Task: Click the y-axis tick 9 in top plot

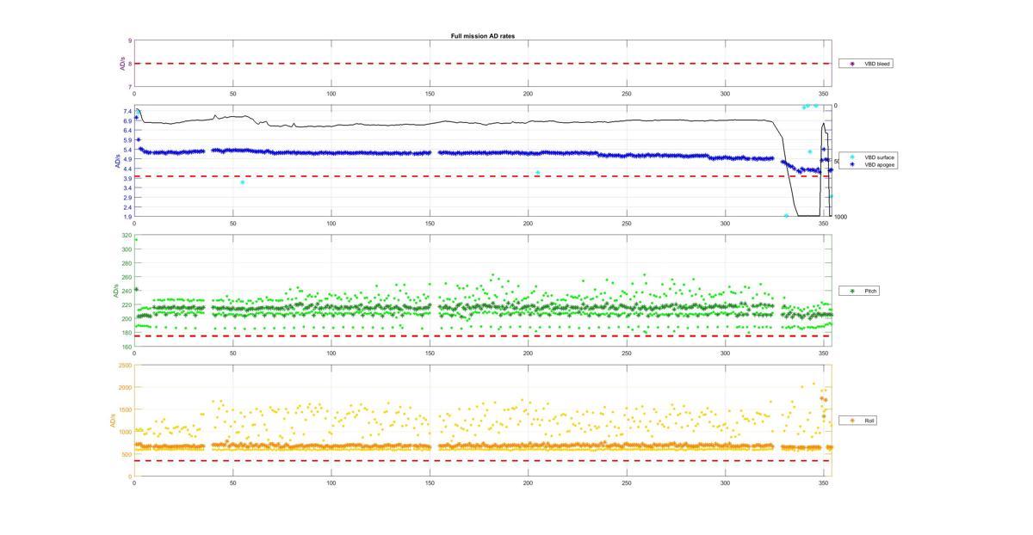Action: tap(129, 40)
